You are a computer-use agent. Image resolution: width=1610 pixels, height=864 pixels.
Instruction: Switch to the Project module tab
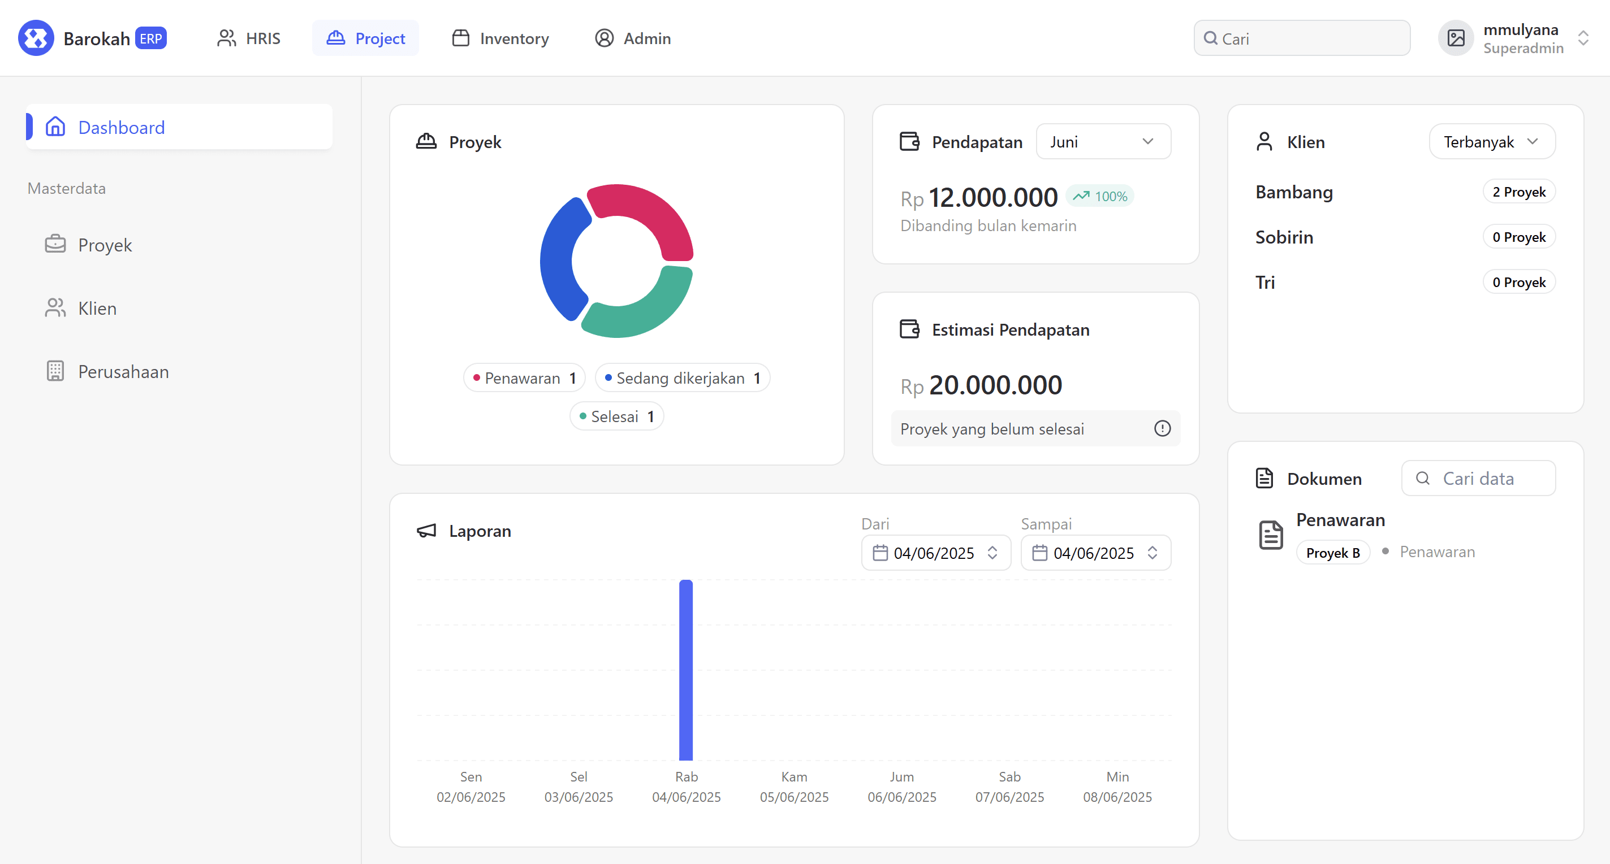366,38
